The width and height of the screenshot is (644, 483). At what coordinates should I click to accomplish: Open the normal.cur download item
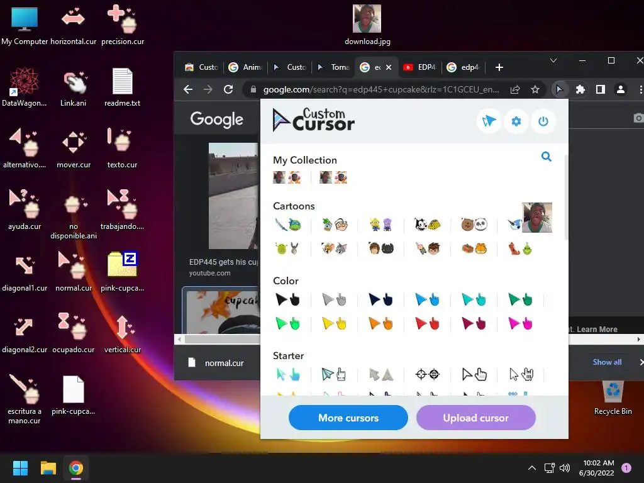[x=216, y=363]
